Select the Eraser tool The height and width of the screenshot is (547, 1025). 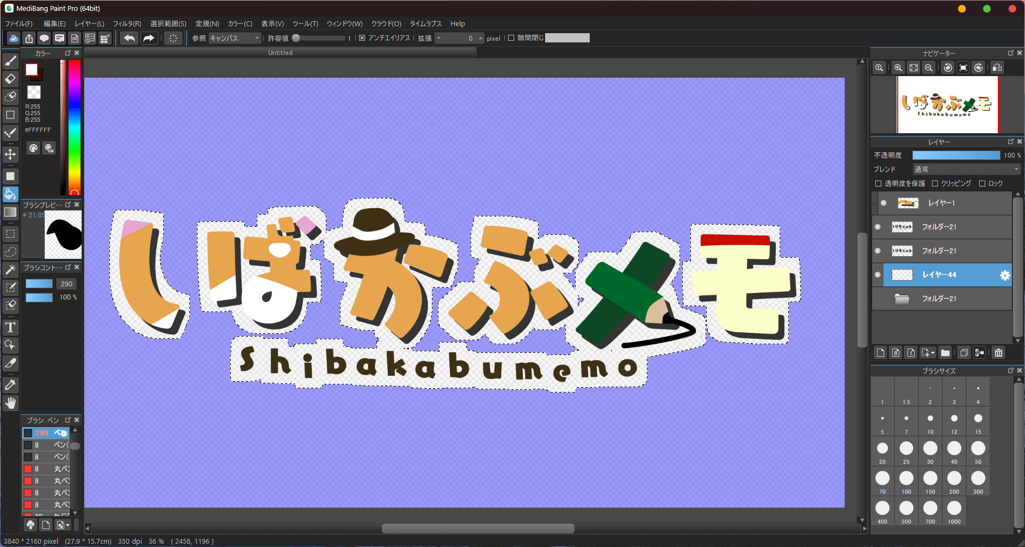tap(10, 79)
